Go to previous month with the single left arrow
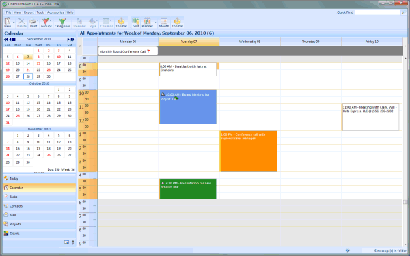Viewport: 410px width, 256px height. click(10, 39)
